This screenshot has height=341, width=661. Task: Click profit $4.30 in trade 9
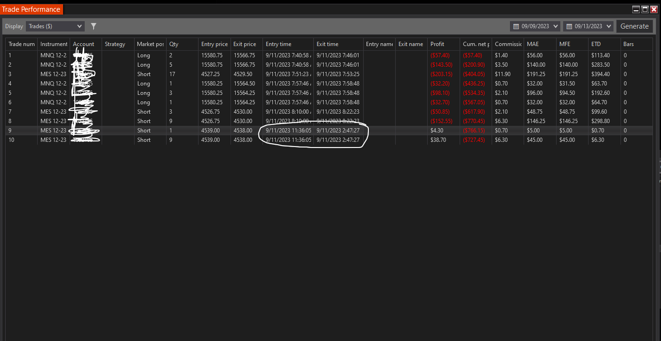click(x=437, y=131)
